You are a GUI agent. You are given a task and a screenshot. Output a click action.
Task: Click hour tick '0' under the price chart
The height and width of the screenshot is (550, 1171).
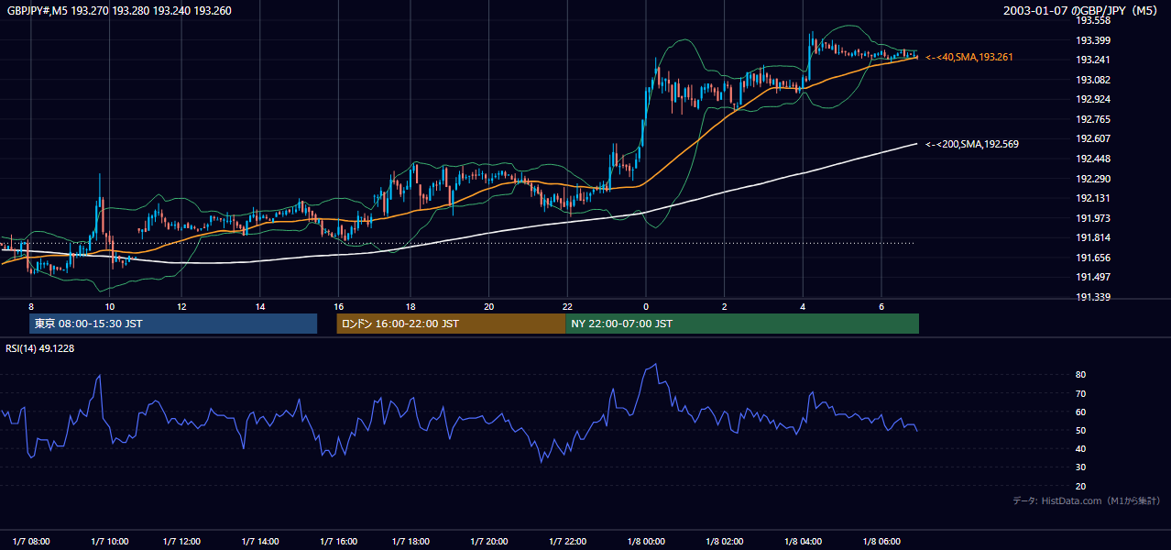pos(645,307)
